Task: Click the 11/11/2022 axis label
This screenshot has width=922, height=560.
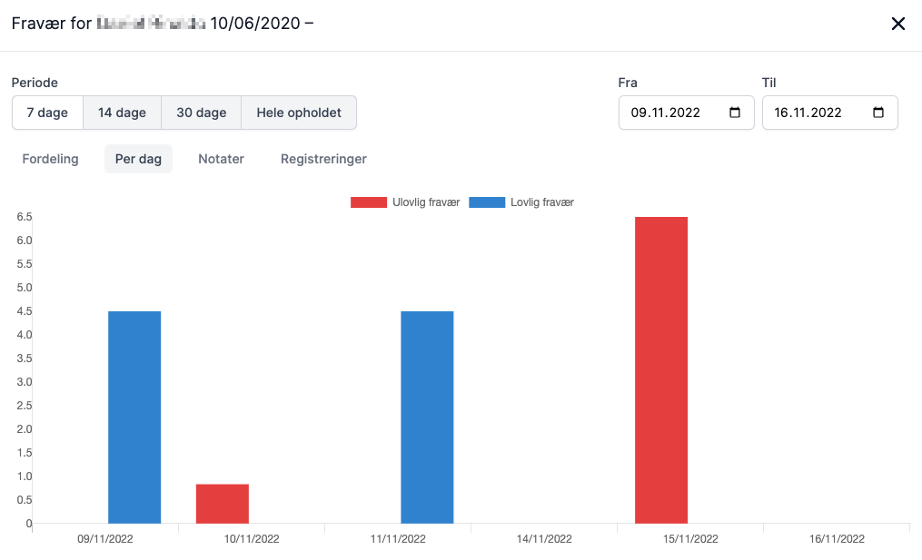Action: pos(398,539)
